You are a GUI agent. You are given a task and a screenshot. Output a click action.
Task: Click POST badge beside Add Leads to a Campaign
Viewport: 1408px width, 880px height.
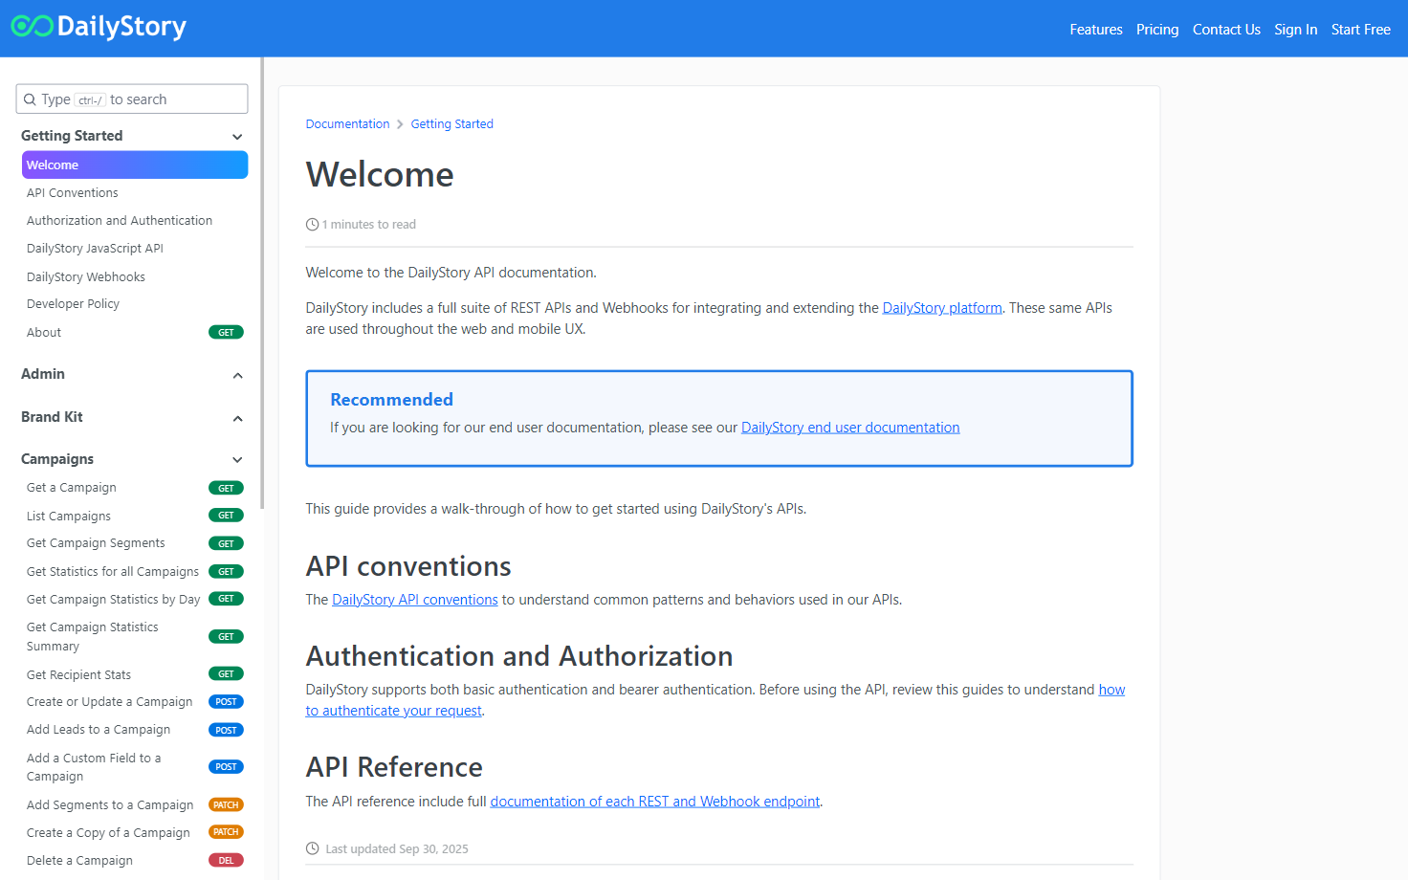226,731
